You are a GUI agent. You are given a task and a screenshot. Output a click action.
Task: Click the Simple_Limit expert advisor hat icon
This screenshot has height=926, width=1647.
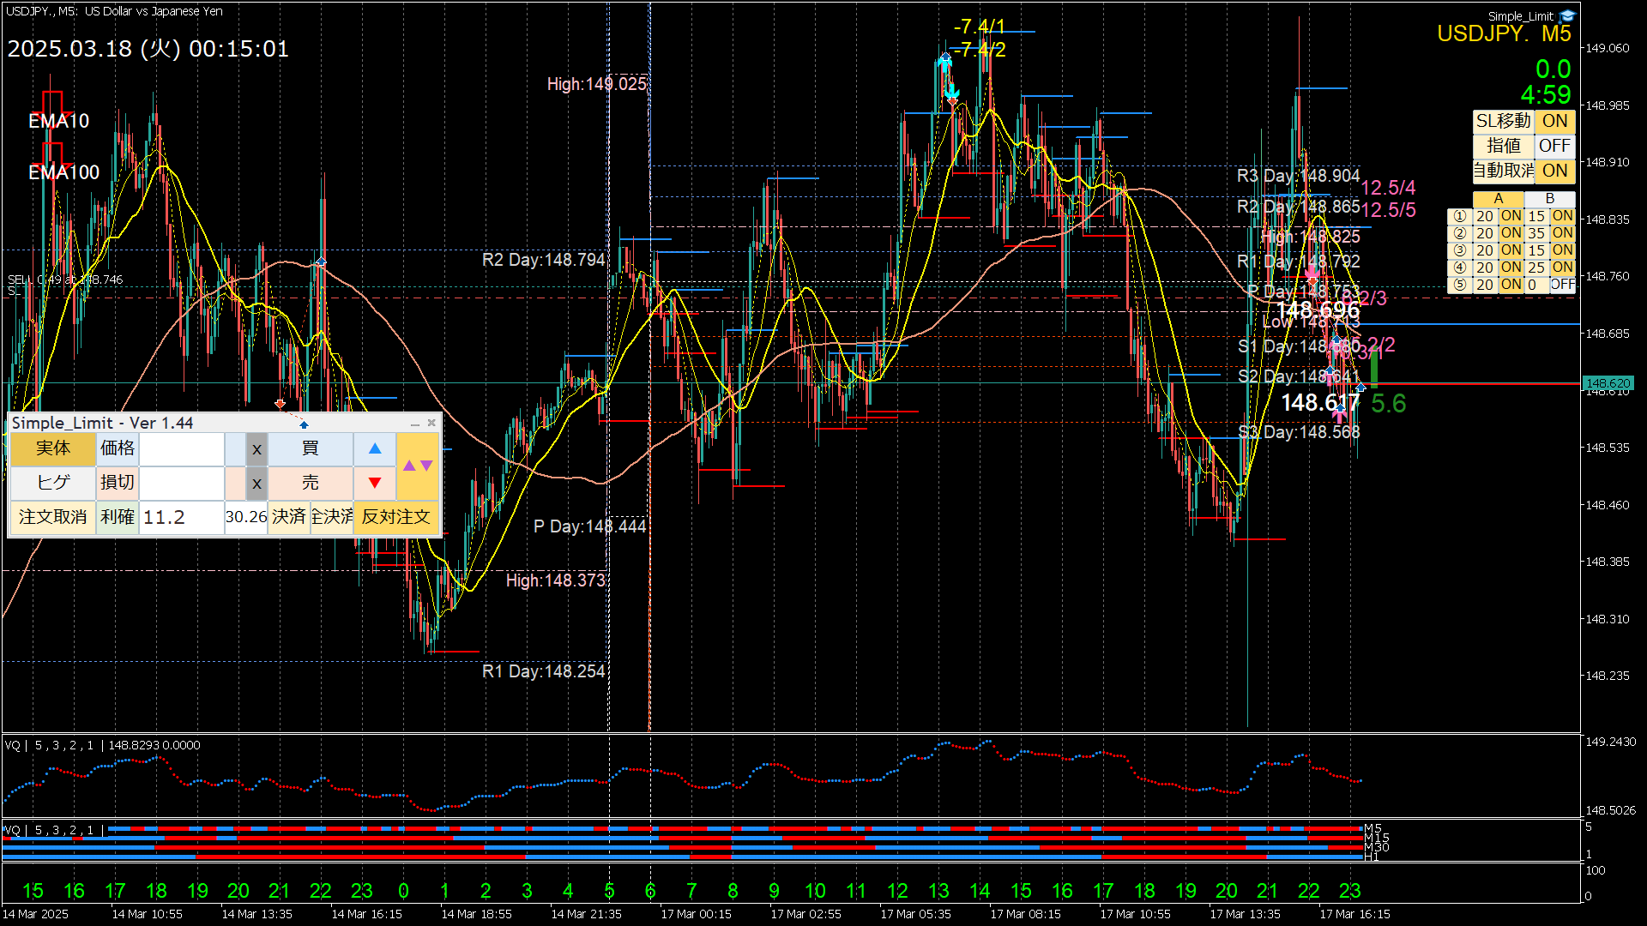pyautogui.click(x=1568, y=15)
